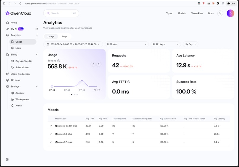This screenshot has width=239, height=167.
Task: Switch to the Usage tab
Action: (51, 36)
